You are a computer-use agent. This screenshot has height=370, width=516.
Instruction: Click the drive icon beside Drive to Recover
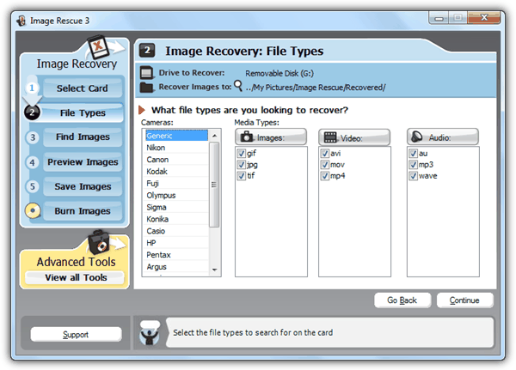147,73
